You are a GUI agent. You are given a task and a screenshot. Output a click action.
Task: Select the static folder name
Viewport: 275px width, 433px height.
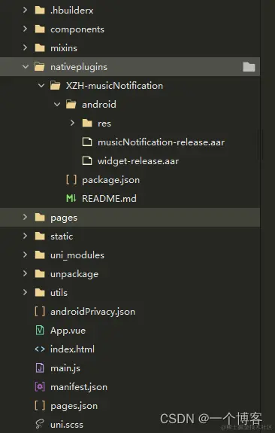click(x=62, y=236)
